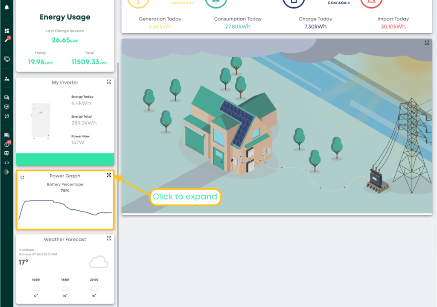Expand the house energy flow diagram

click(x=427, y=43)
